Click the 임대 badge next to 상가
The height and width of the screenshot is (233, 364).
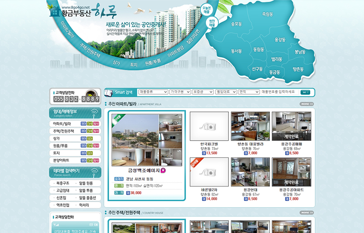[x=90, y=138]
